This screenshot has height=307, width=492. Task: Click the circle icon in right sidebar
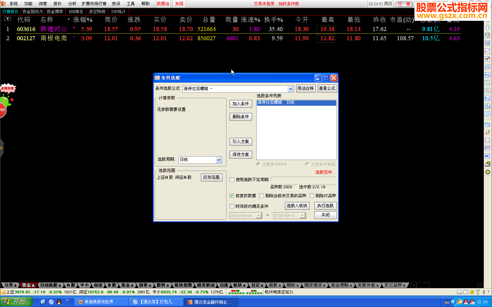(488, 114)
